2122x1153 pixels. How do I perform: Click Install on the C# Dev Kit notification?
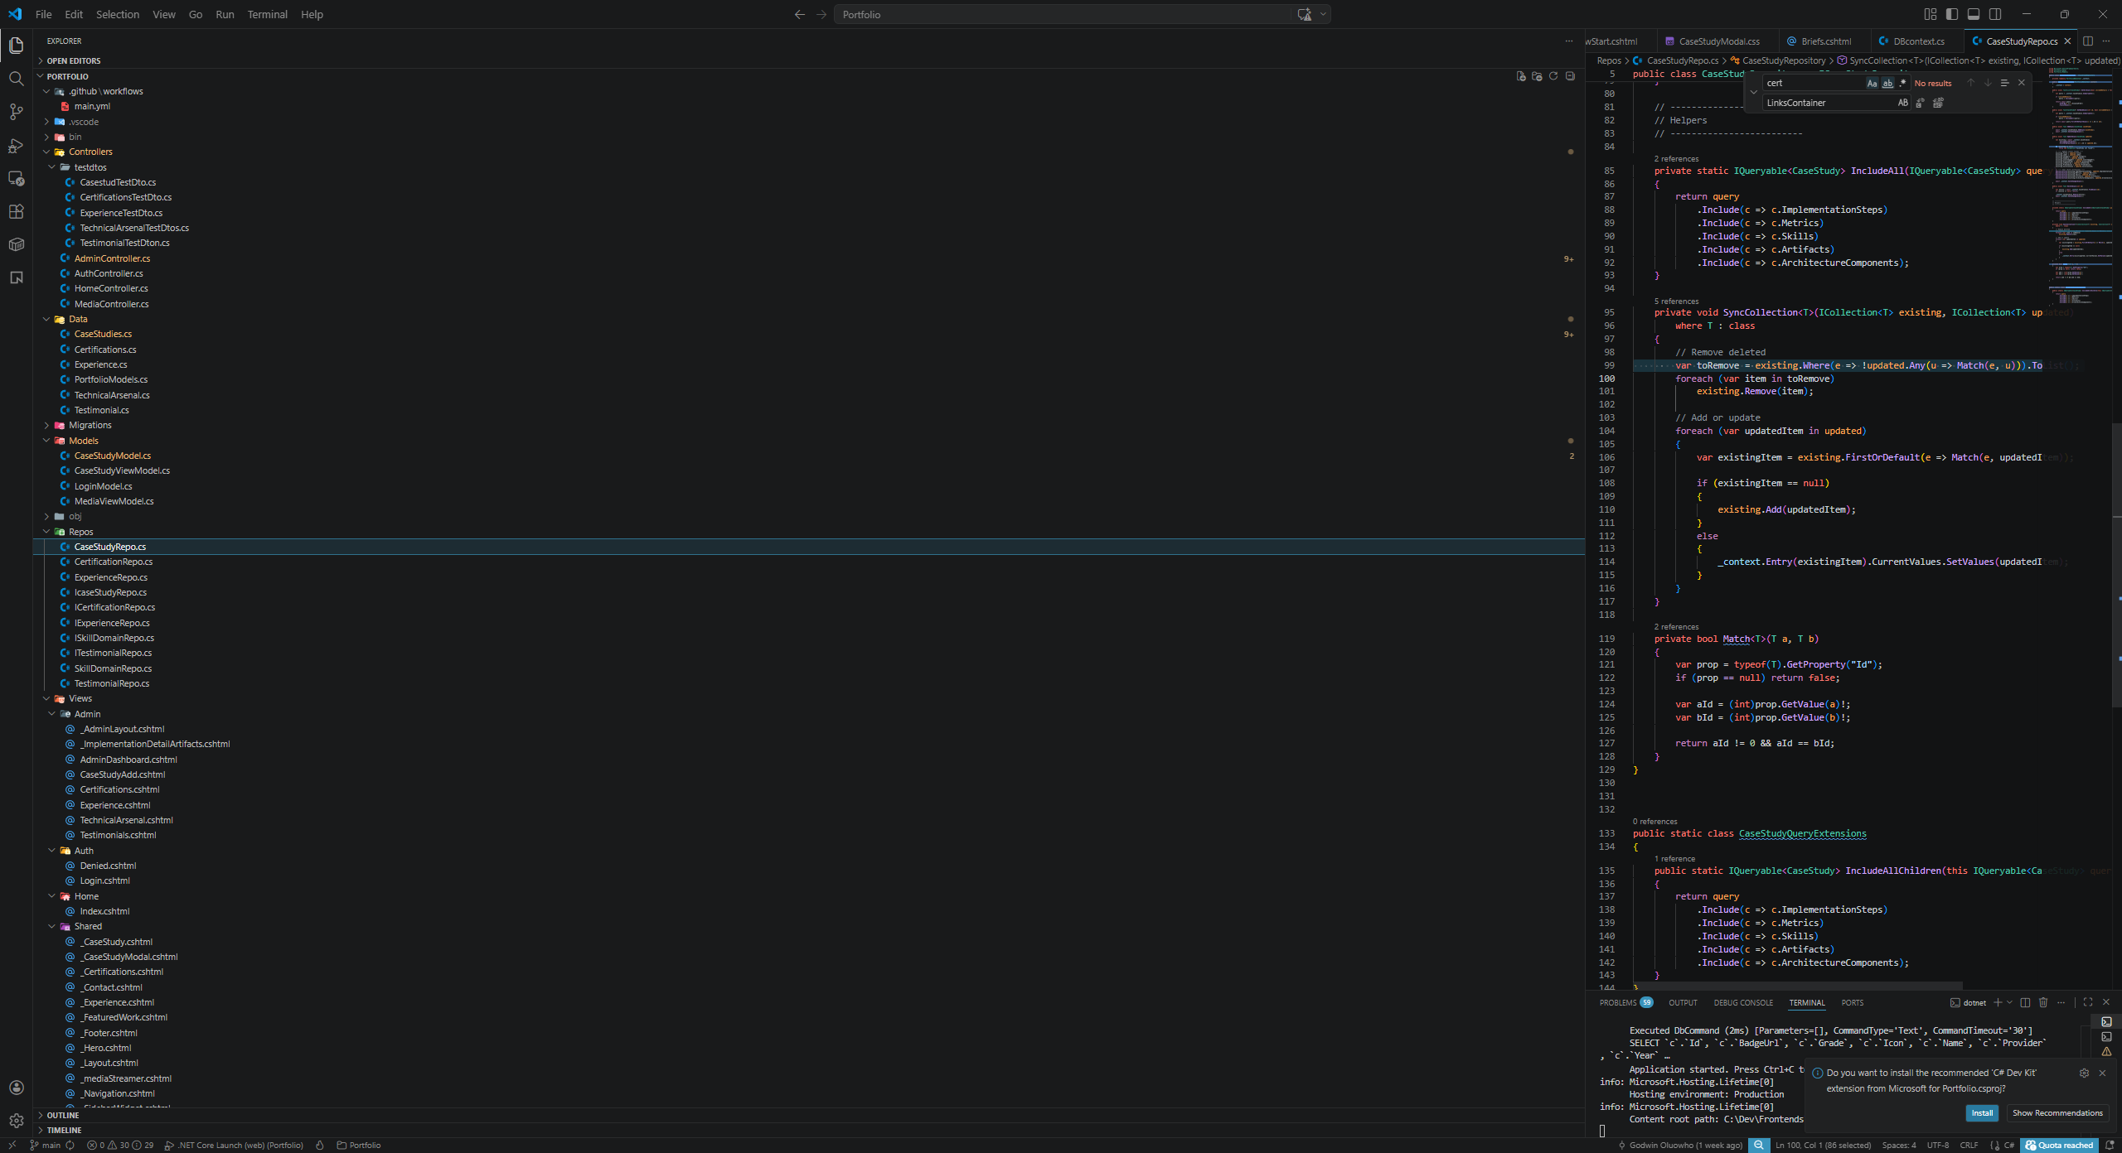tap(1981, 1113)
